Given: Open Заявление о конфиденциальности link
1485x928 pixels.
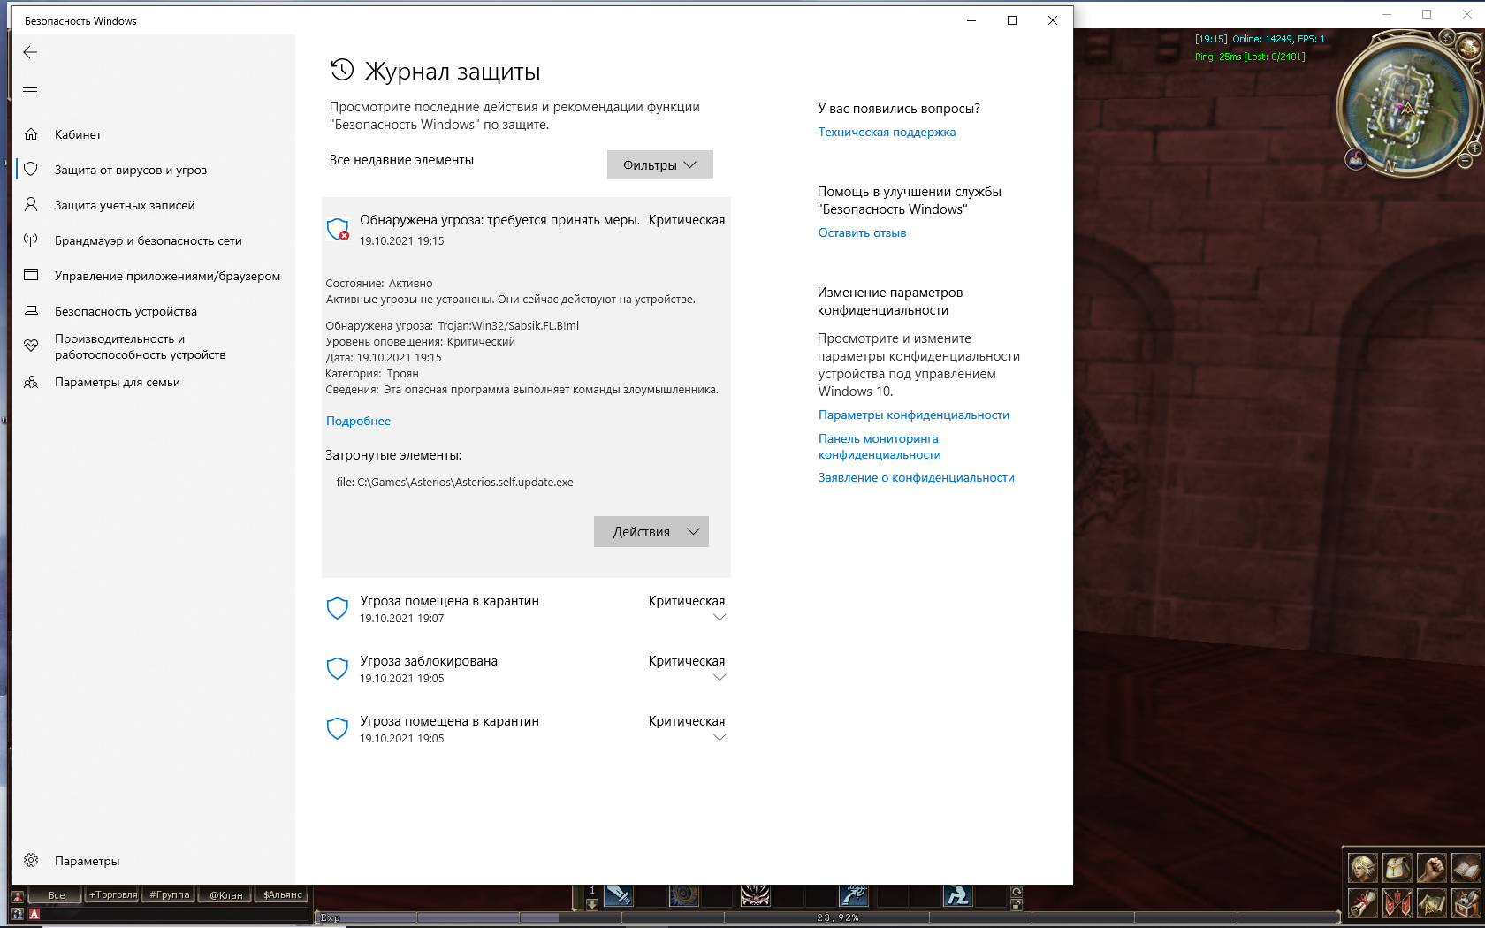Looking at the screenshot, I should point(916,477).
